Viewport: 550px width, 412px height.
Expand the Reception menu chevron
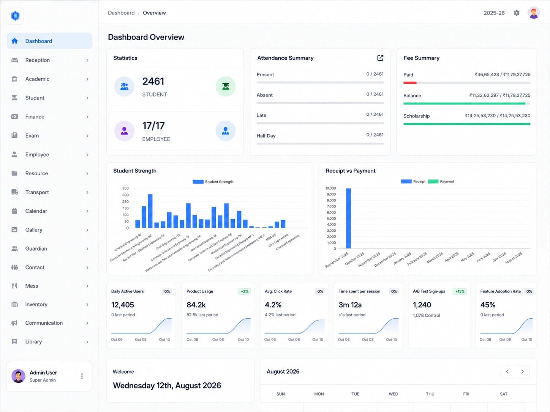pos(87,60)
